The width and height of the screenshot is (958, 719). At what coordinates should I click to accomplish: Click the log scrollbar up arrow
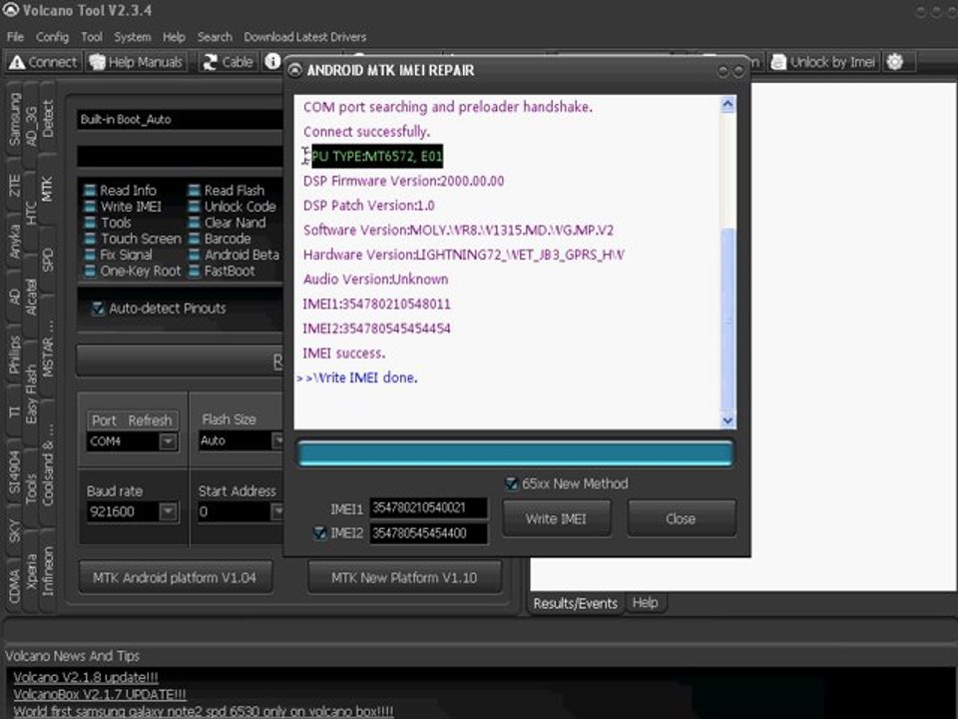pyautogui.click(x=727, y=105)
